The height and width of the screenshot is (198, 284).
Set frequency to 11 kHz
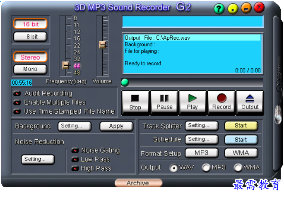point(77,25)
